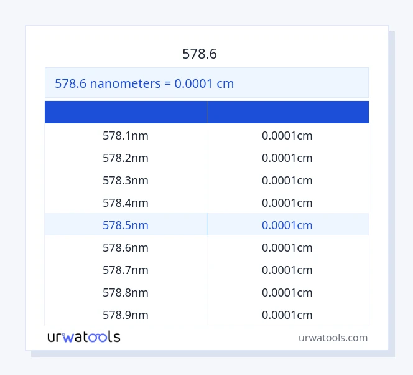Click the cm value beside 578.1nm
Image resolution: width=413 pixels, height=375 pixels.
pyautogui.click(x=287, y=135)
